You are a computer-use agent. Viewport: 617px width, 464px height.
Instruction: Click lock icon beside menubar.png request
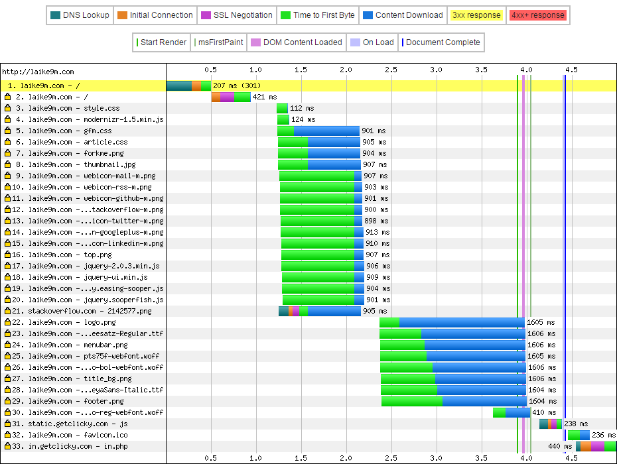click(x=7, y=345)
